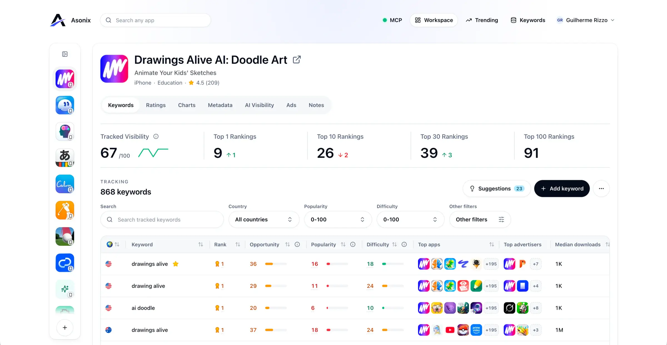The image size is (667, 345).
Task: Open the Popularity 0-100 range dropdown
Action: (x=338, y=219)
